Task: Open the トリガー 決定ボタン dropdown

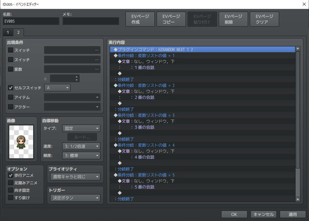Action: [x=75, y=198]
